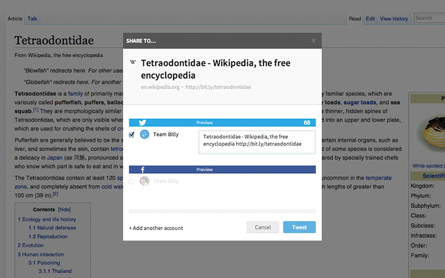Open the bit.ly/tetraodontidae short link
The width and height of the screenshot is (445, 278).
(218, 87)
